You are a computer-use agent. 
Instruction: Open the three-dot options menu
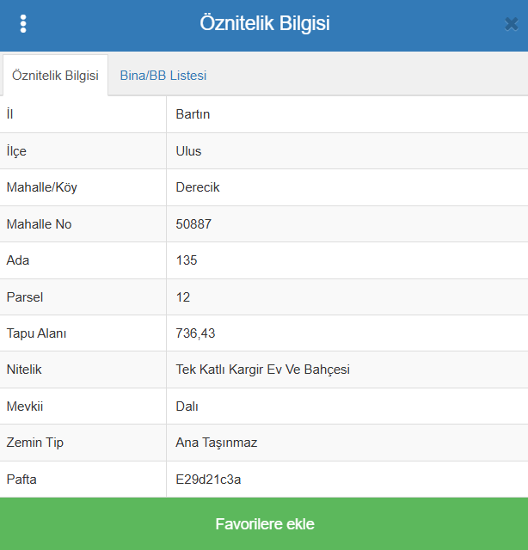tap(23, 24)
